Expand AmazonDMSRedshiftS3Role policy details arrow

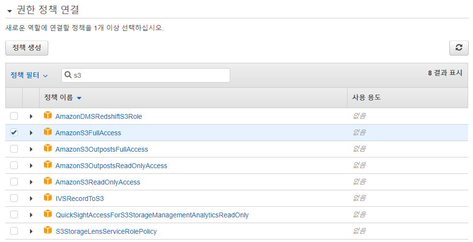click(x=31, y=116)
